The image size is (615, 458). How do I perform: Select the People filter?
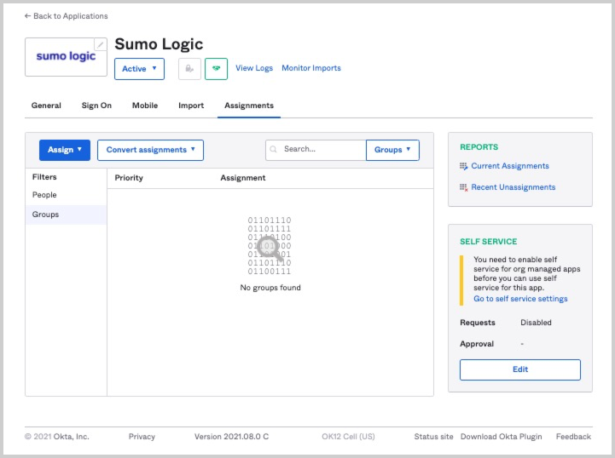point(44,195)
